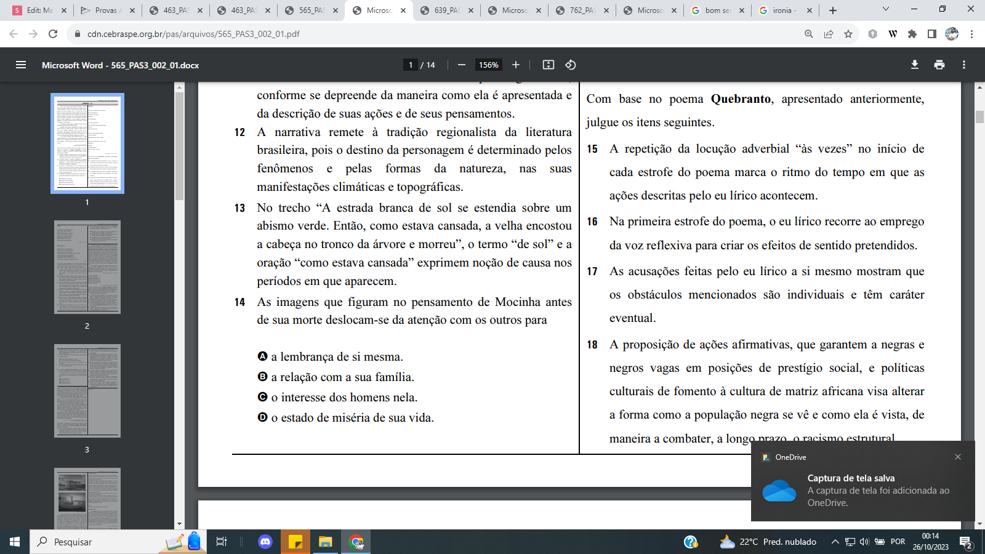Zoom in with the plus button

click(516, 65)
